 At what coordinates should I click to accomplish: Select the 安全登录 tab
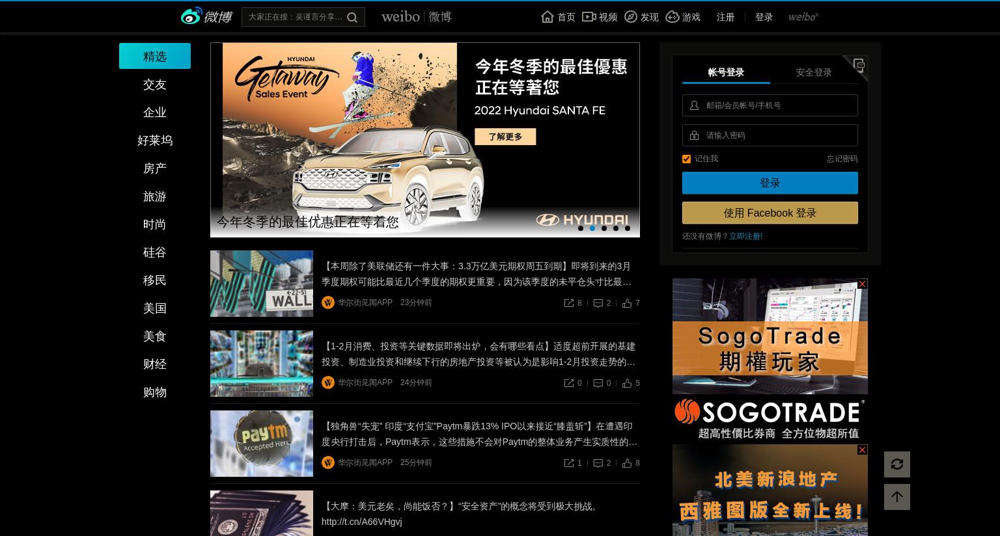[814, 72]
